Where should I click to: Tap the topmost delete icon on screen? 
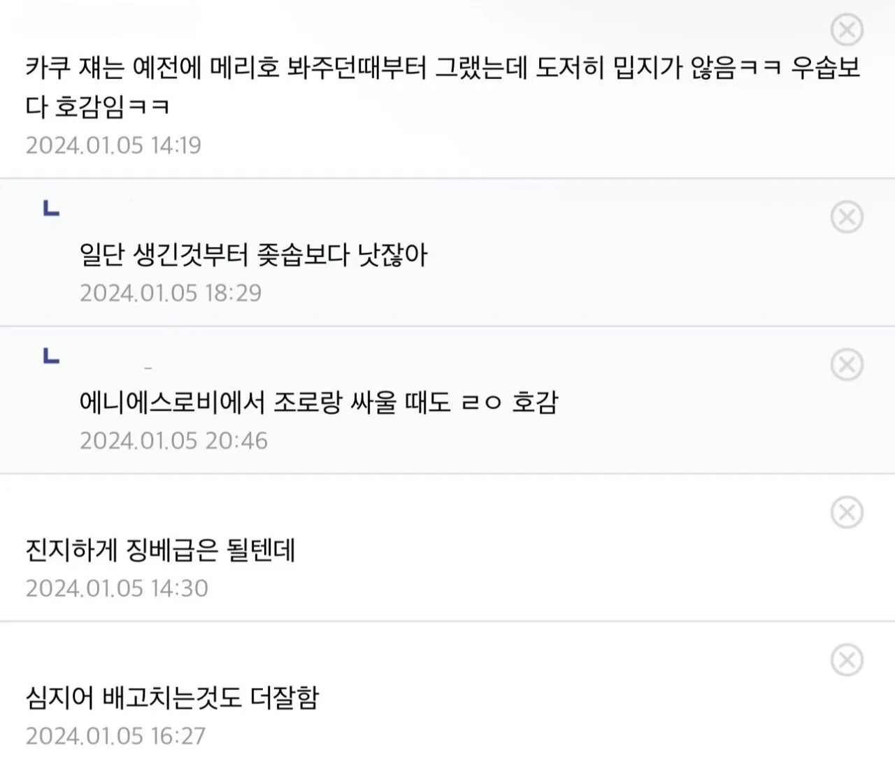click(x=847, y=29)
